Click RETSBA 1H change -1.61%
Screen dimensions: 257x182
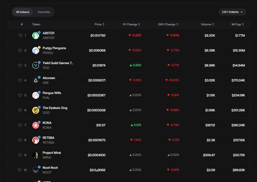coord(136,140)
